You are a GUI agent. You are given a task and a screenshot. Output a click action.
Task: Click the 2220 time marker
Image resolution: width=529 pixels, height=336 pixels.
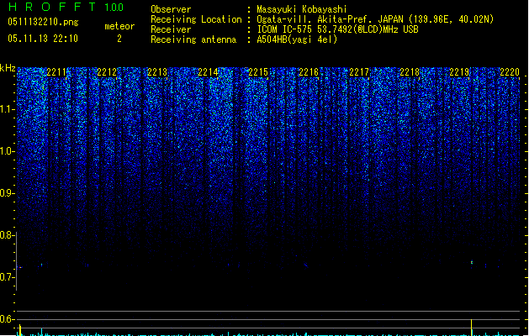510,72
